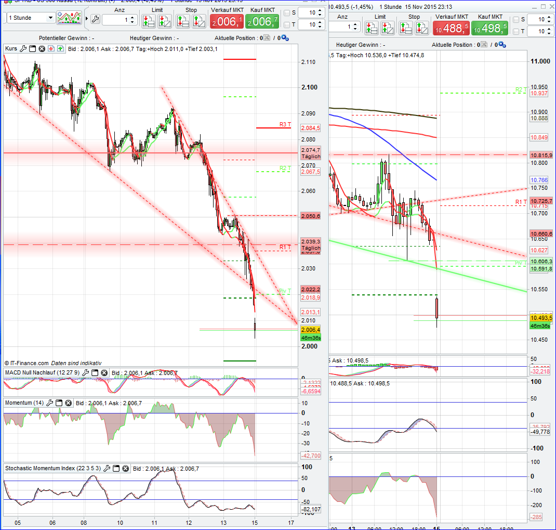Viewport: 556px width, 530px height.
Task: Click the green up-arrow icon in the Kurs toolbar
Action: (61, 48)
